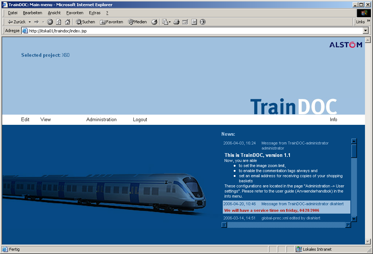Go to the browser home page
This screenshot has height=254, width=373.
[67, 22]
